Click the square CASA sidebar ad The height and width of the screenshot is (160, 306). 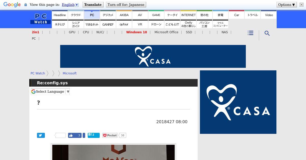[238, 102]
